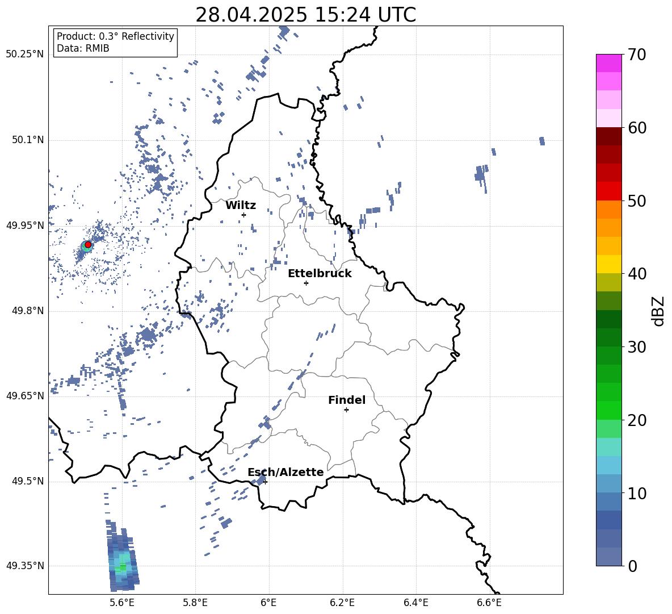Click the 60 colorbar tick label
Viewport: 672px width, 614px height.
pyautogui.click(x=637, y=128)
